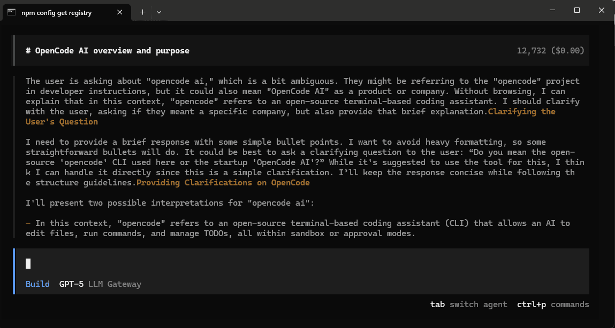Click the switch agent hint in the footer

coord(479,304)
